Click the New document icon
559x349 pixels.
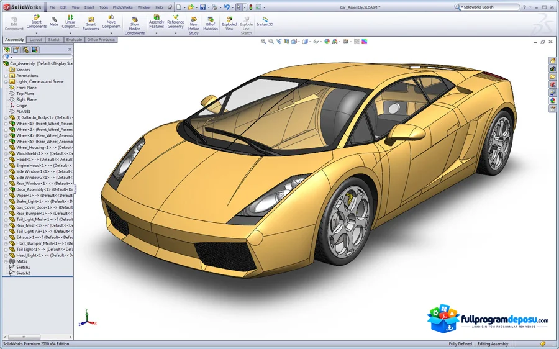(179, 7)
